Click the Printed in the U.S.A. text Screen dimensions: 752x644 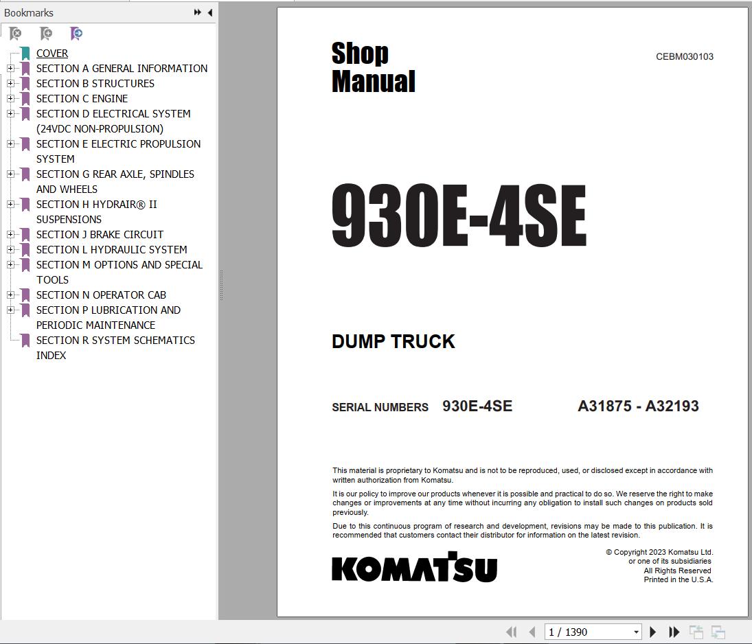point(678,579)
